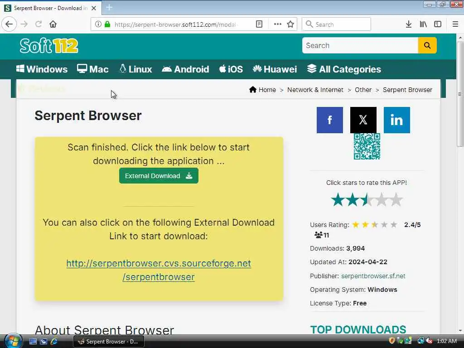
Task: Open the Huawei category menu
Action: (275, 69)
